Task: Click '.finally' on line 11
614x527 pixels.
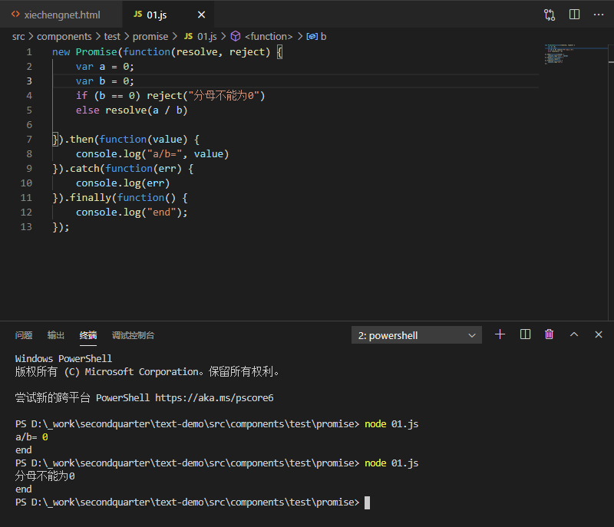Action: [87, 198]
